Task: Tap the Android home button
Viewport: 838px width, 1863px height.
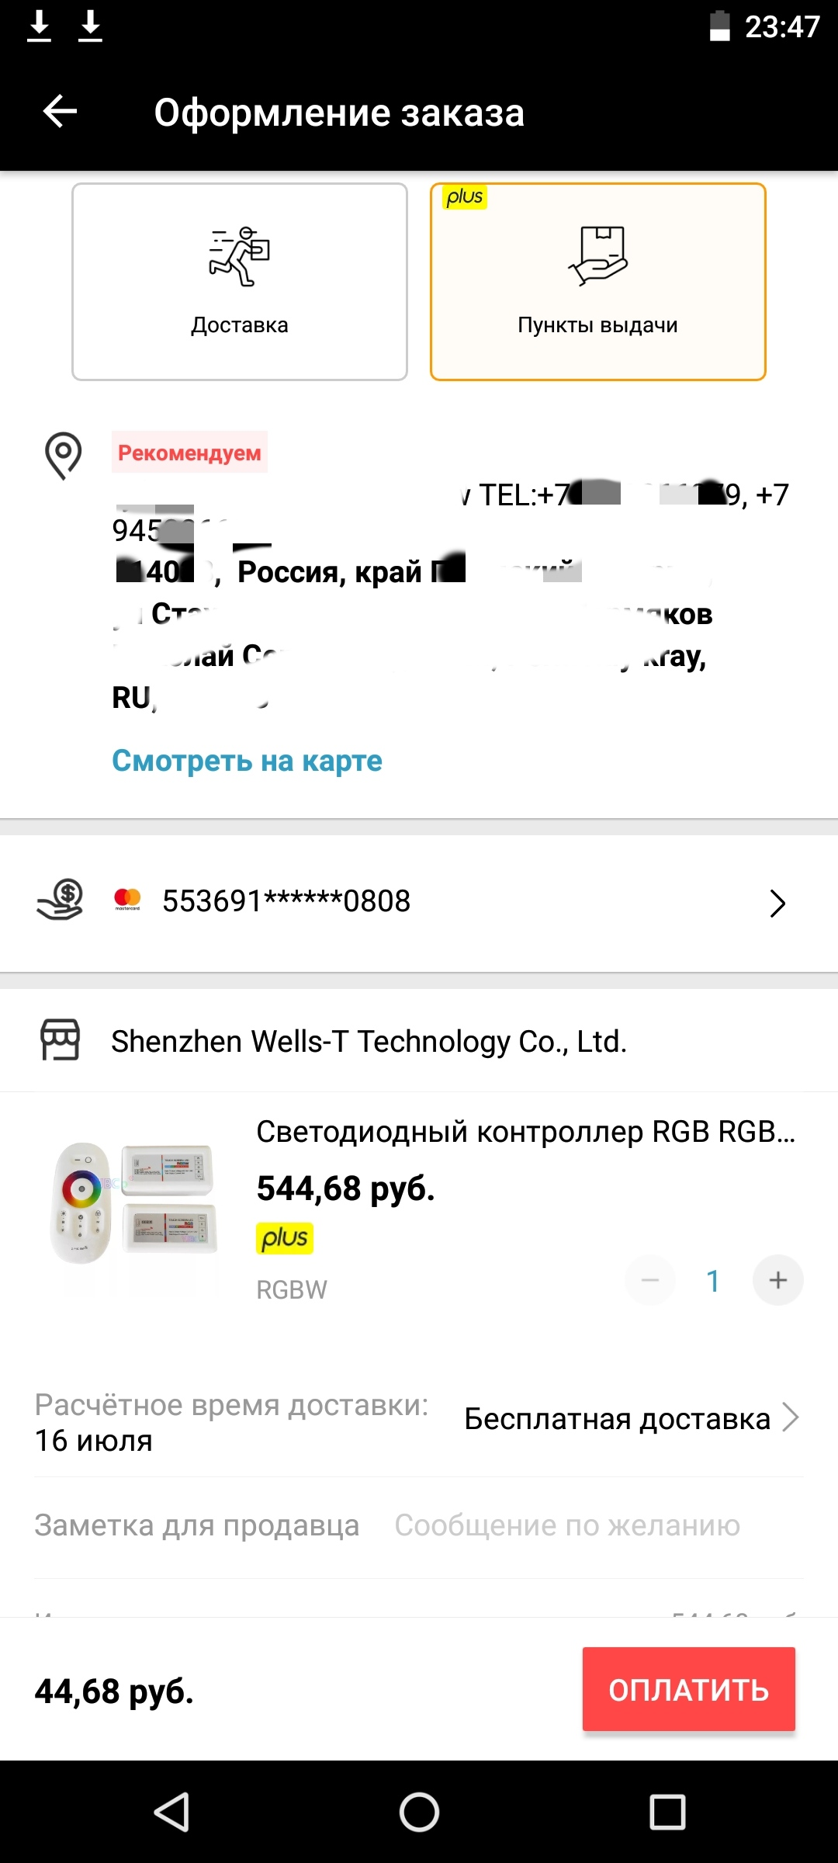Action: coord(419,1813)
